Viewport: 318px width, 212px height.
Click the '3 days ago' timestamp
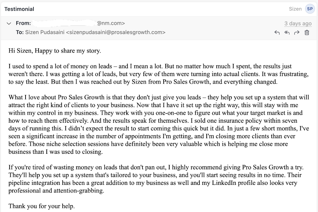298,23
